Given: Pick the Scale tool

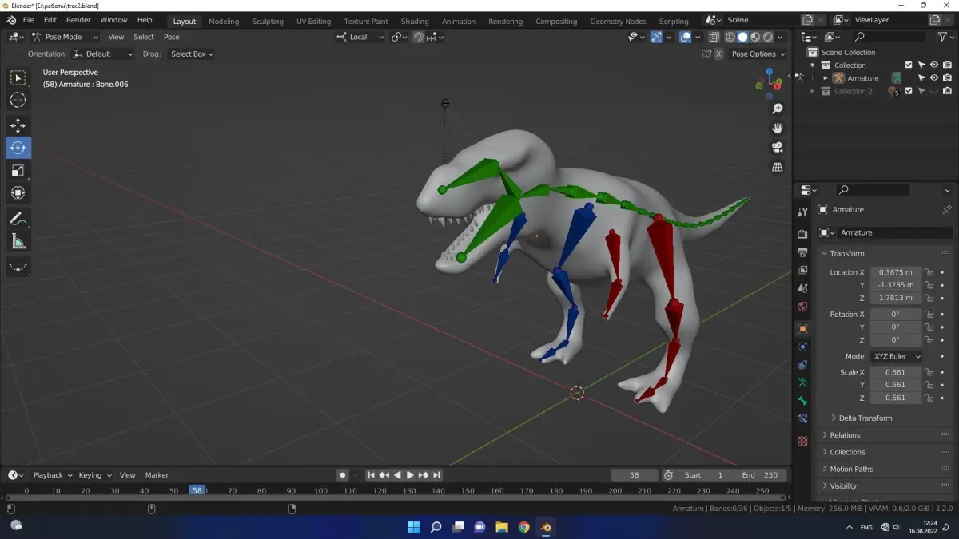Looking at the screenshot, I should click(18, 170).
